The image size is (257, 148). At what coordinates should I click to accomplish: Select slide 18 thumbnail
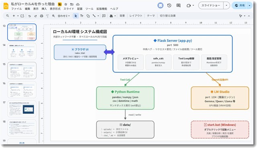tap(22, 128)
